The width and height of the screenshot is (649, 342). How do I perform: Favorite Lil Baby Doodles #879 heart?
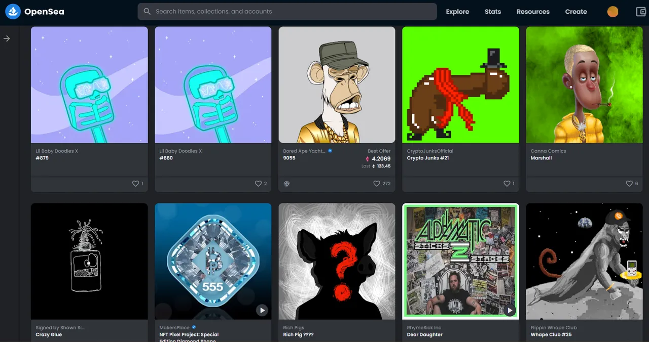(135, 184)
